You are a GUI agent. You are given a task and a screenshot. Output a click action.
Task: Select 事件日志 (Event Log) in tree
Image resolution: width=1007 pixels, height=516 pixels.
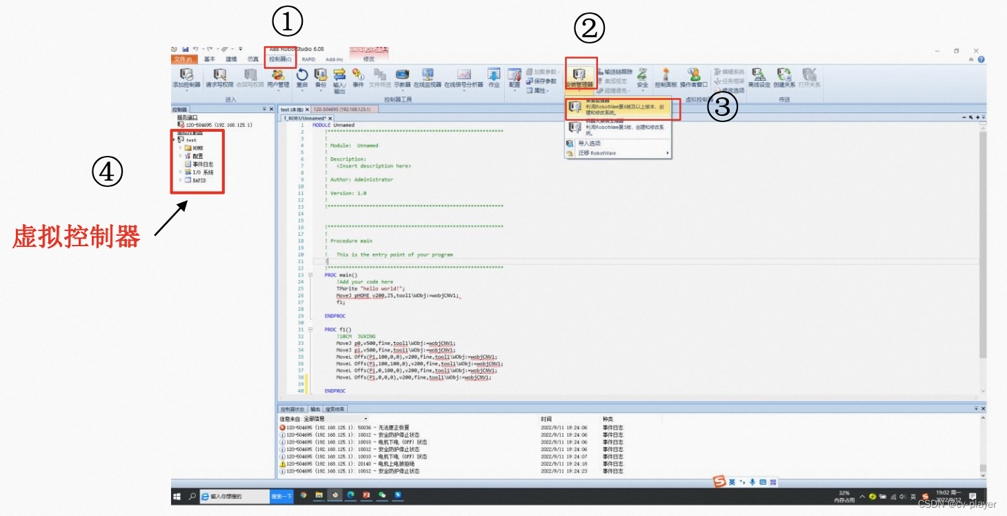click(199, 164)
